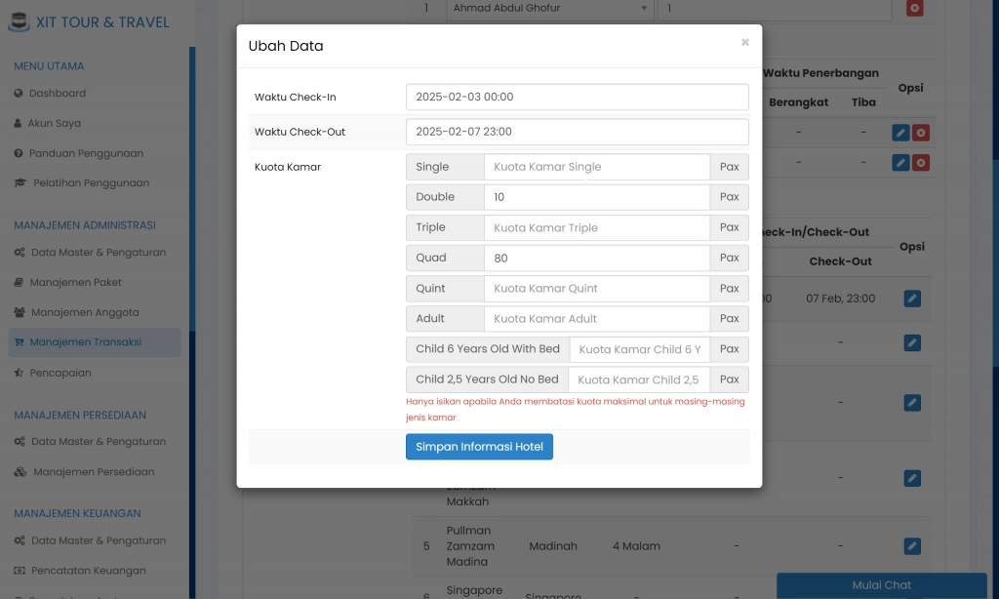The image size is (999, 599).
Task: Edit the Double room quota field
Action: pos(596,197)
